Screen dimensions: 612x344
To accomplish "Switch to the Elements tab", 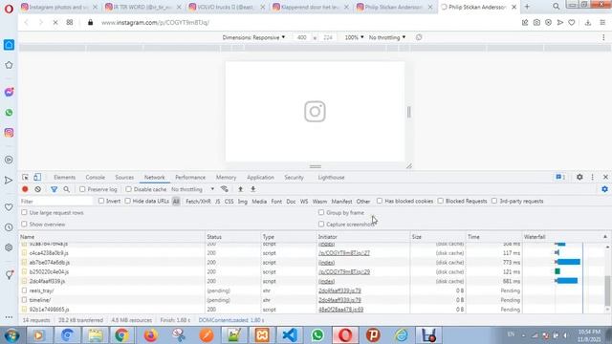I will [x=64, y=177].
